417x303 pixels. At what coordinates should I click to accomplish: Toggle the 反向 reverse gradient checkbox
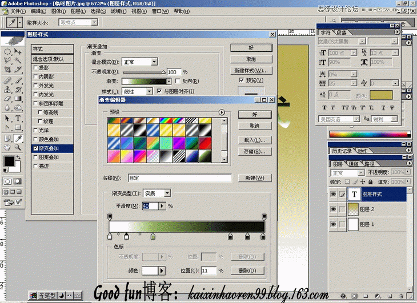178,81
